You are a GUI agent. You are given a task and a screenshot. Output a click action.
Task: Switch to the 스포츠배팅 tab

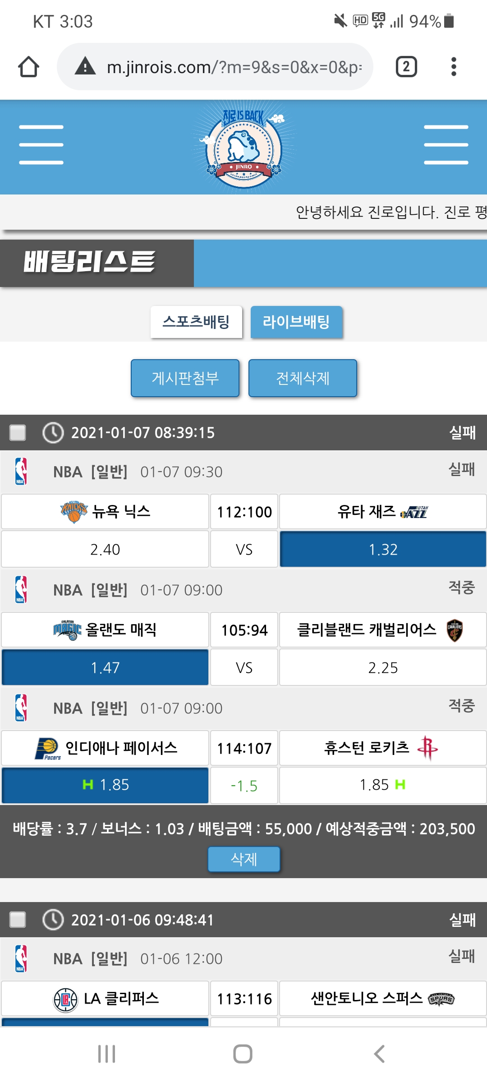pyautogui.click(x=196, y=322)
